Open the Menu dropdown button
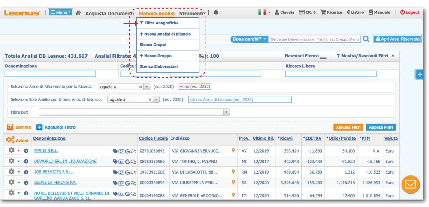The height and width of the screenshot is (207, 429). click(60, 12)
